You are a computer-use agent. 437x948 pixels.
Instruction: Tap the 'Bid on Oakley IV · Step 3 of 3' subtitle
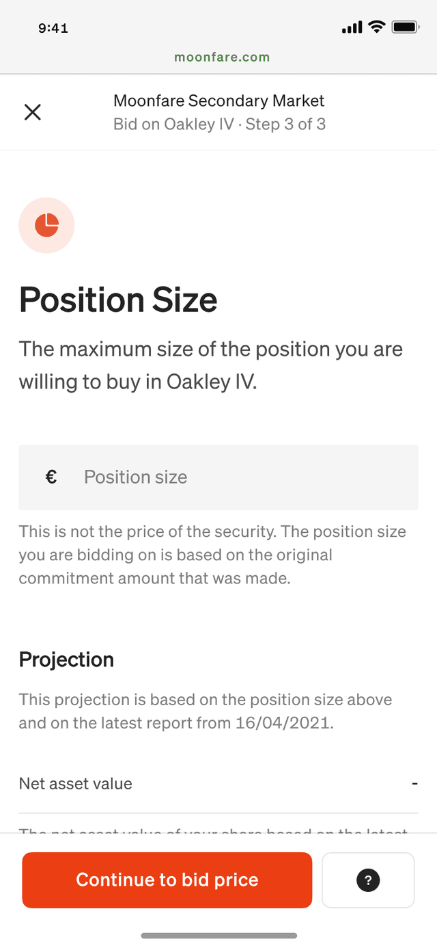(219, 124)
